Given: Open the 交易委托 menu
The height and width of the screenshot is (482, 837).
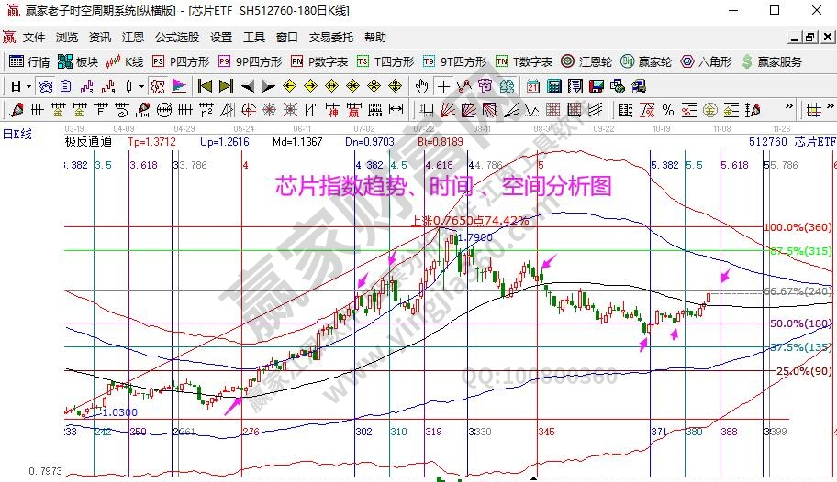Looking at the screenshot, I should (x=330, y=38).
